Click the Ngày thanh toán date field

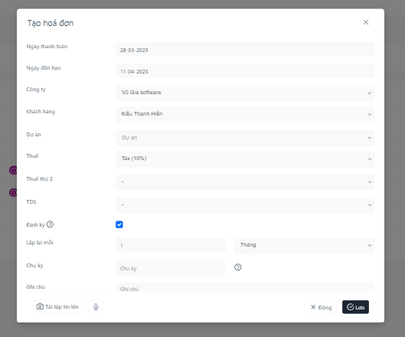(x=245, y=49)
